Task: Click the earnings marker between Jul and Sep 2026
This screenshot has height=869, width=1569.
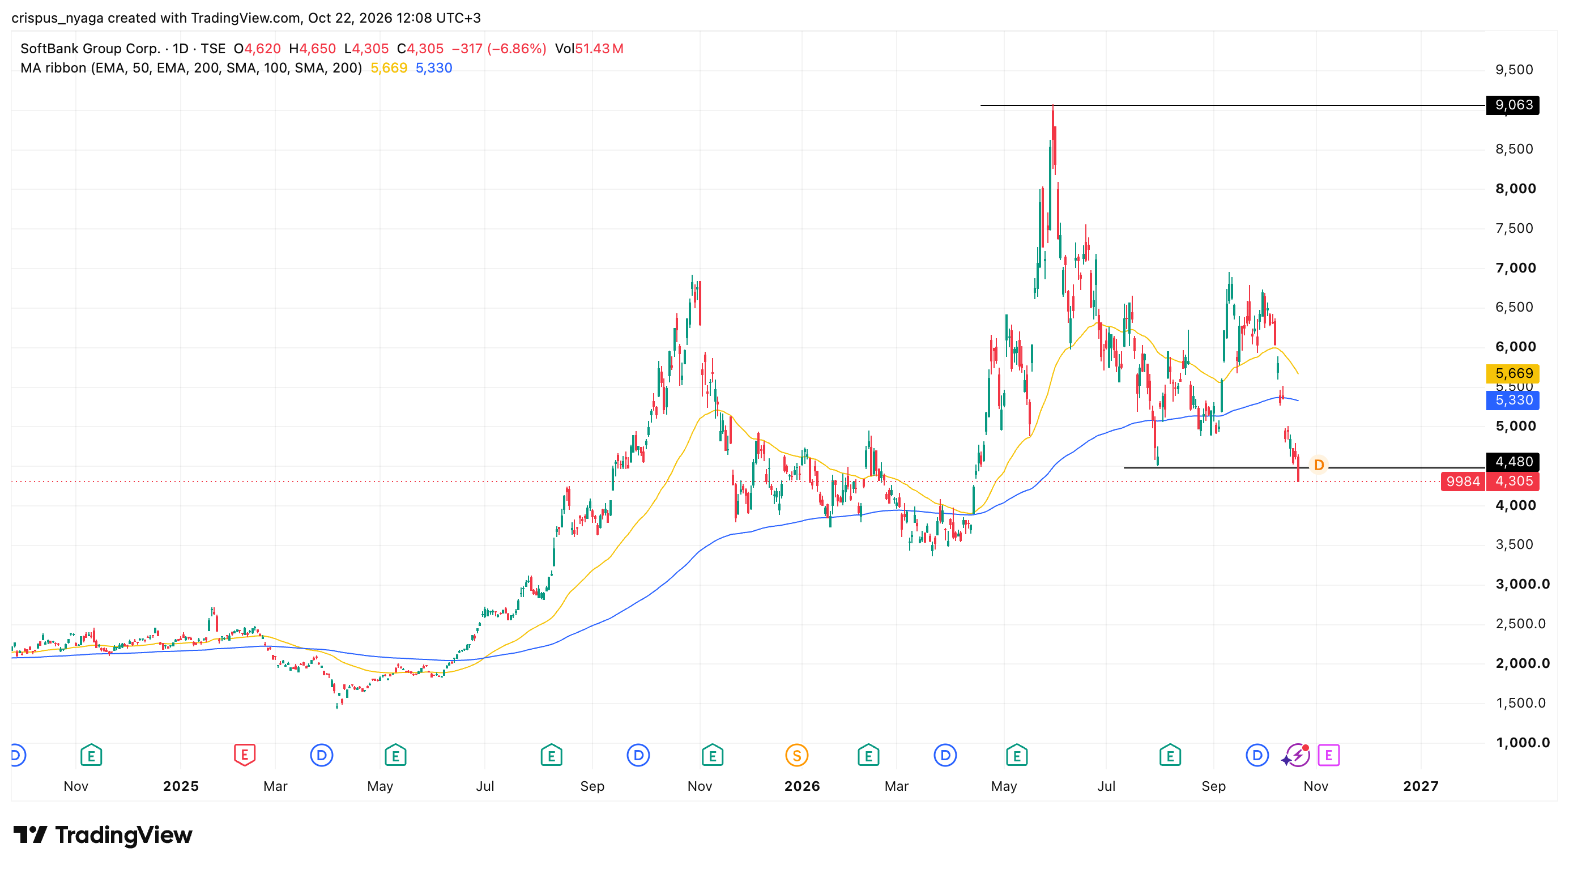Action: point(1170,756)
